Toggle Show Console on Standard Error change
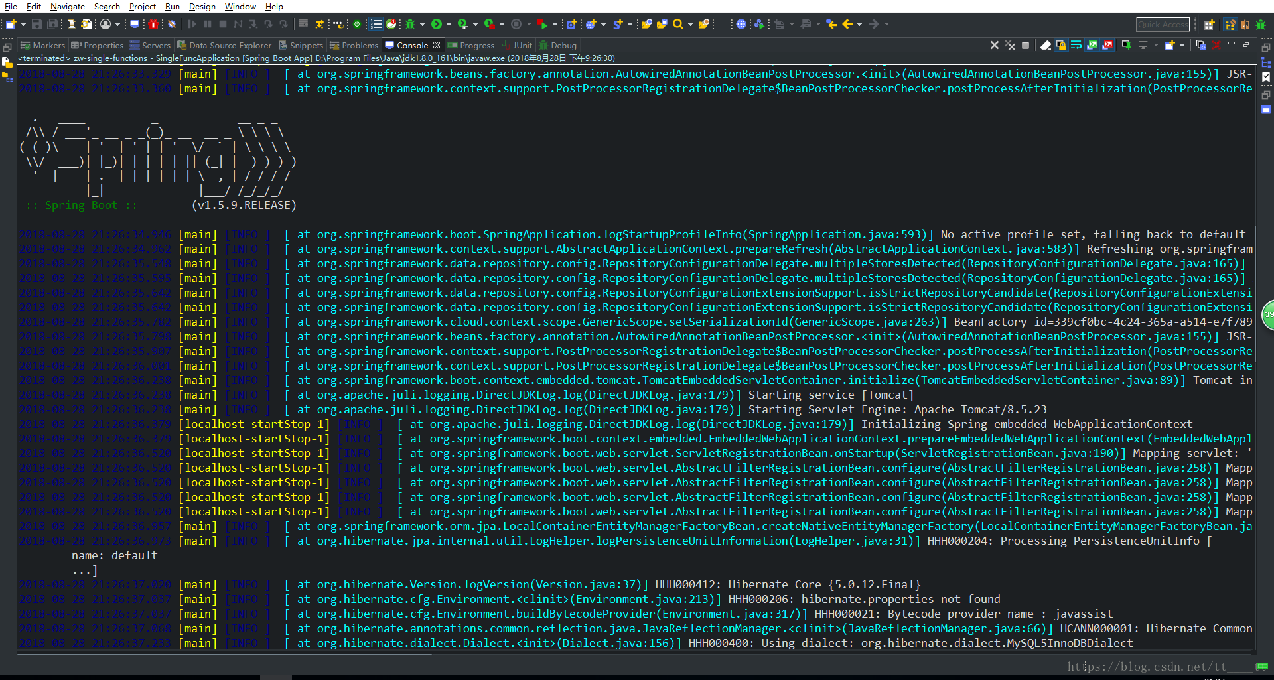 [1107, 46]
